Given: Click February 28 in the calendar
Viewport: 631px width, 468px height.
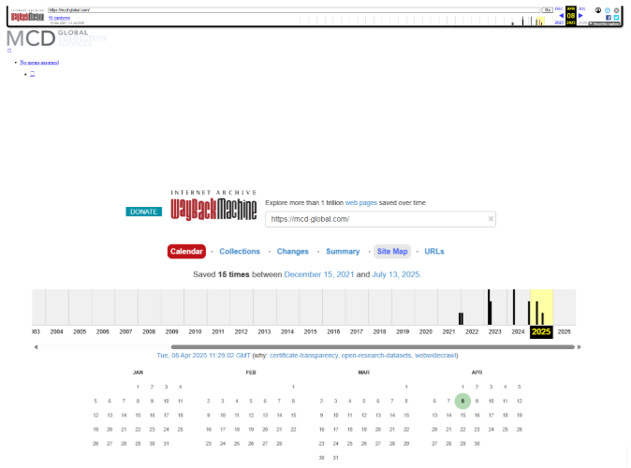Looking at the screenshot, I should [279, 444].
